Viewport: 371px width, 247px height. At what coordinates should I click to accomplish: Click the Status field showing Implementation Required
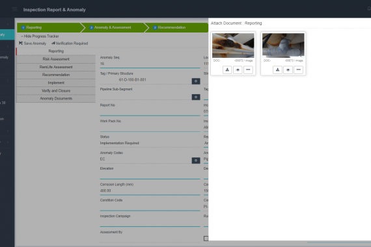click(150, 143)
